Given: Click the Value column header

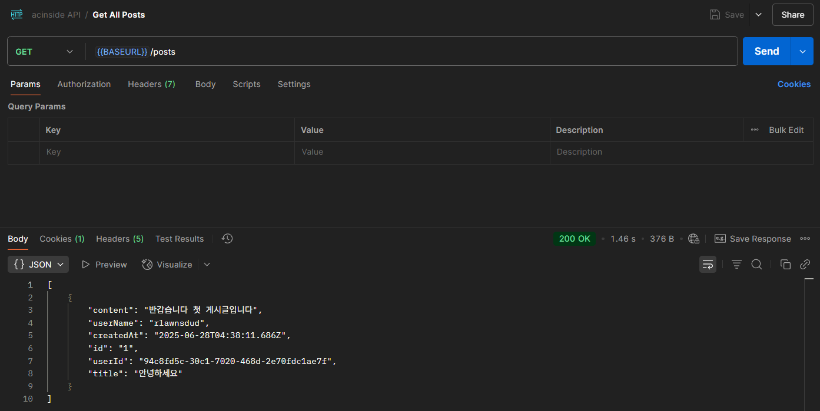Looking at the screenshot, I should 312,130.
